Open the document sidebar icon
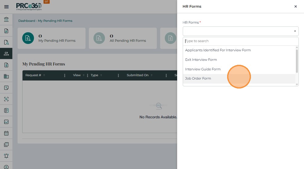Screen dimensions: 304x169 [6, 31]
